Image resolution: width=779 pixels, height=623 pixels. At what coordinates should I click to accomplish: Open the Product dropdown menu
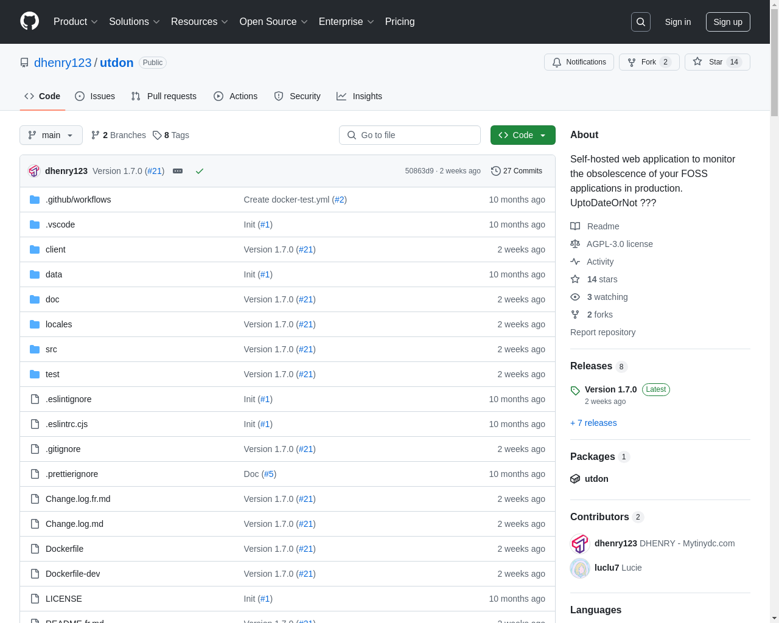[x=75, y=22]
